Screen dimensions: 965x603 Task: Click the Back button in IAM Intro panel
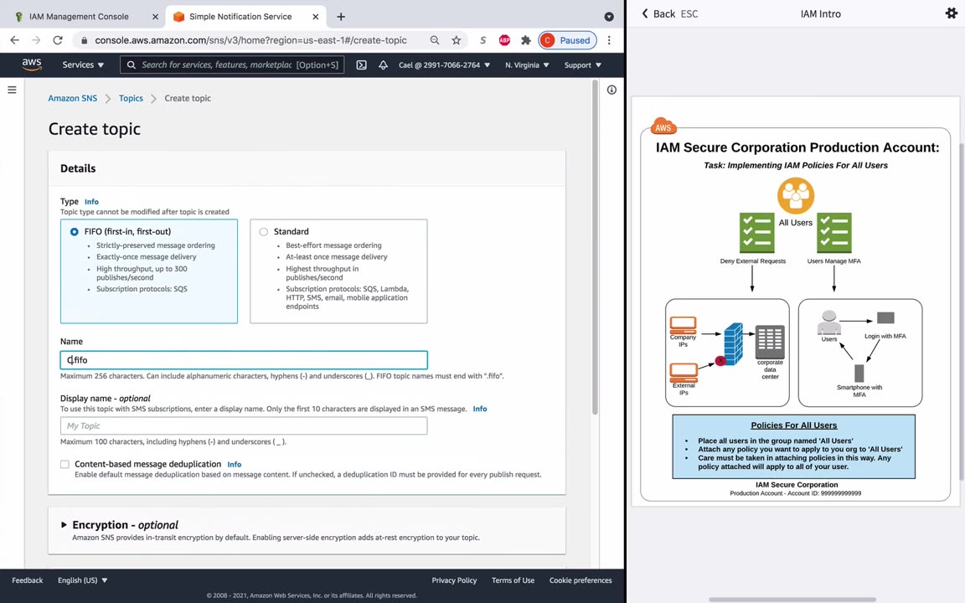pos(658,13)
